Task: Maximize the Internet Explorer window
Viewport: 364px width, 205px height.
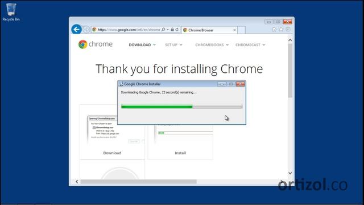Action: point(278,22)
